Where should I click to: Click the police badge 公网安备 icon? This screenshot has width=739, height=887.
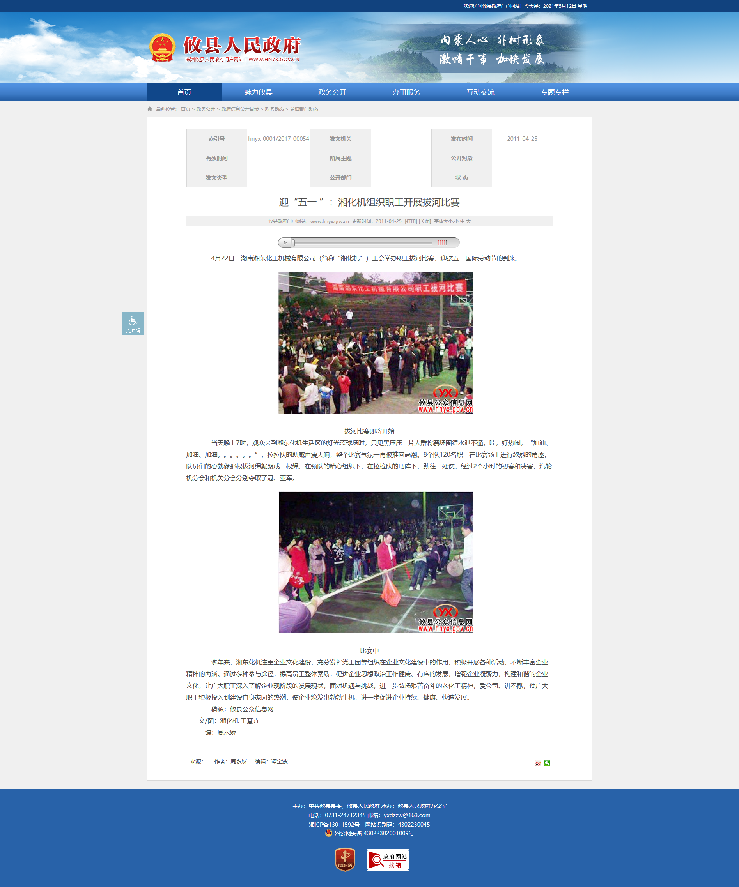point(328,833)
